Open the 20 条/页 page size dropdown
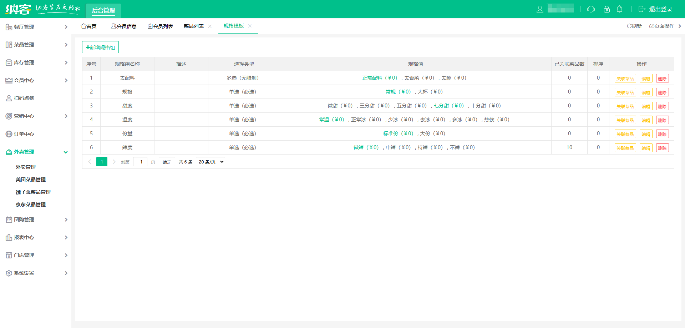Viewport: 685px width, 328px height. [x=210, y=162]
